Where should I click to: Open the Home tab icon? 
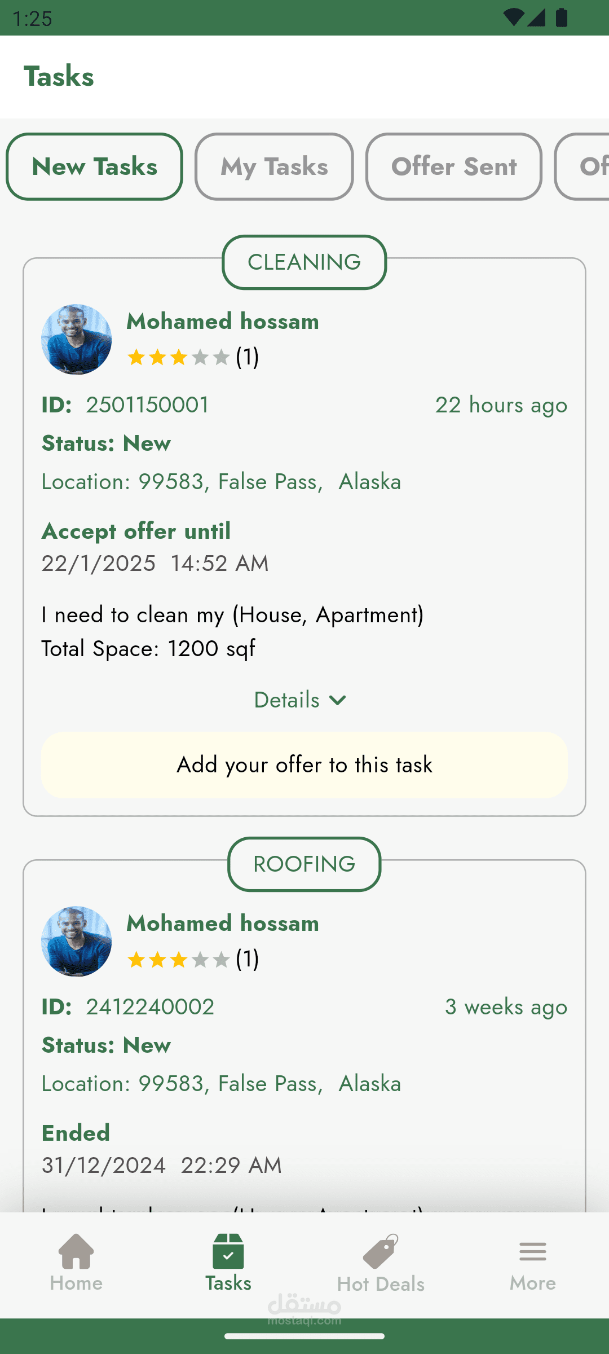76,1250
